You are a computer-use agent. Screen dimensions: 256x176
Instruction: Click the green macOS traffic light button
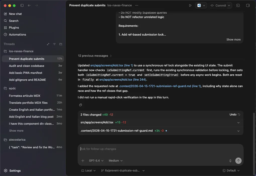(x=14, y=5)
